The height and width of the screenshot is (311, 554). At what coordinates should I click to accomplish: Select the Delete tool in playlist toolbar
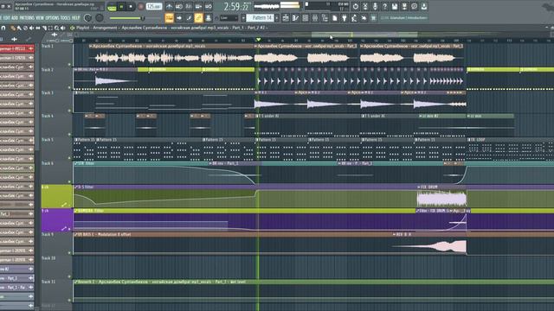coord(25,28)
